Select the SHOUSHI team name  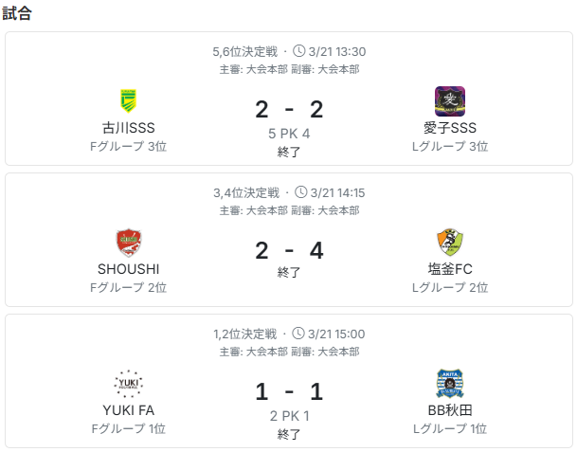pos(128,269)
